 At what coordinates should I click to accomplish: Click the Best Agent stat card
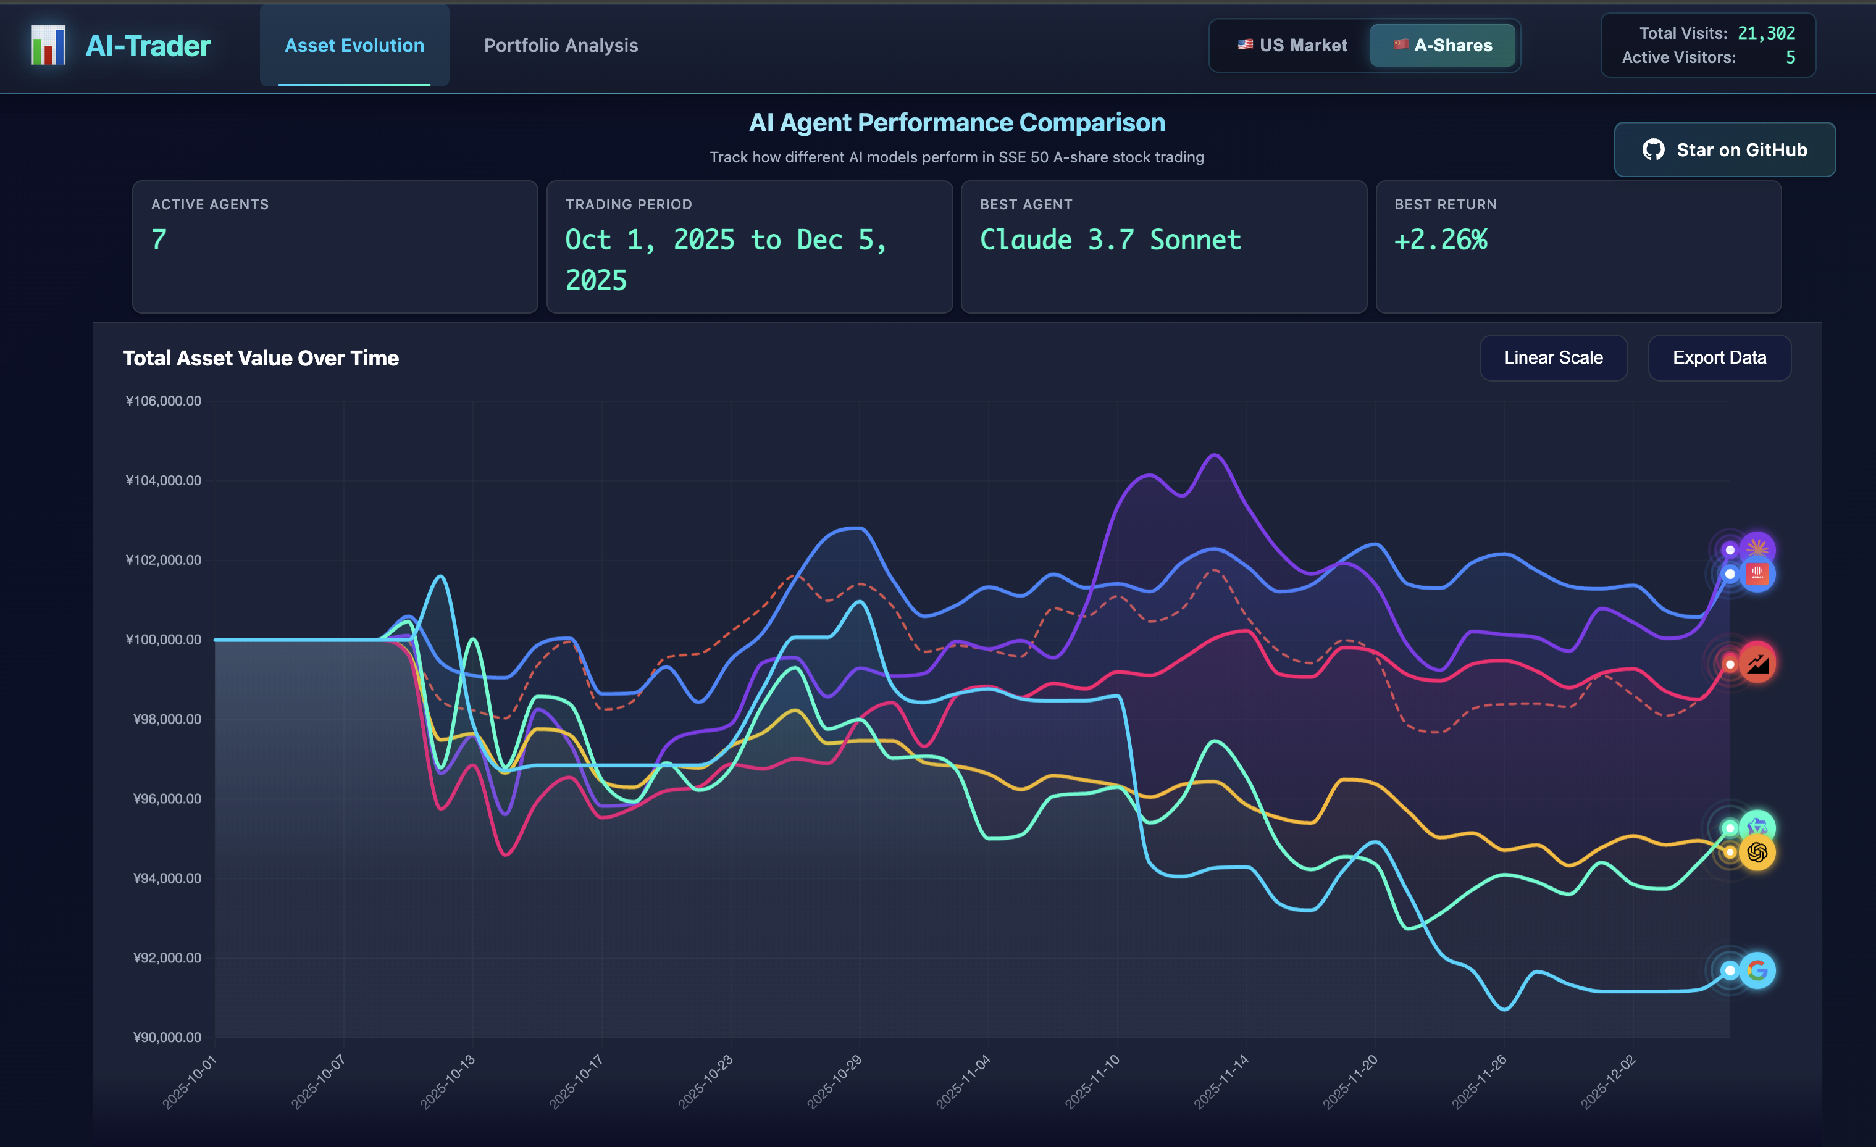(x=1163, y=246)
